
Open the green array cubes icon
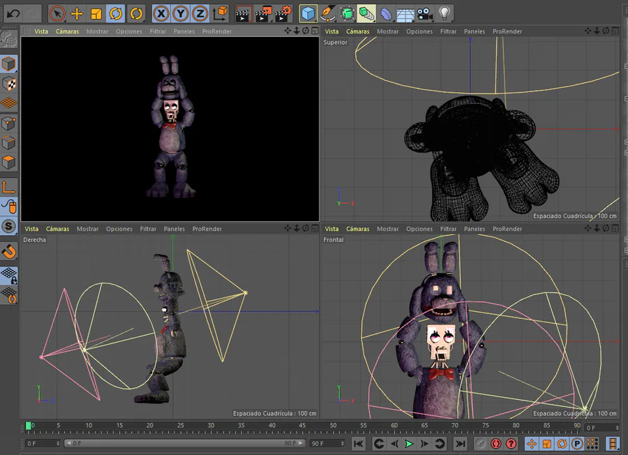[x=366, y=14]
